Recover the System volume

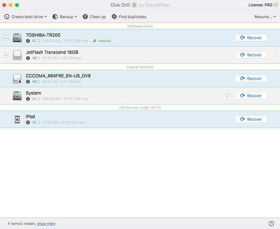pos(251,96)
